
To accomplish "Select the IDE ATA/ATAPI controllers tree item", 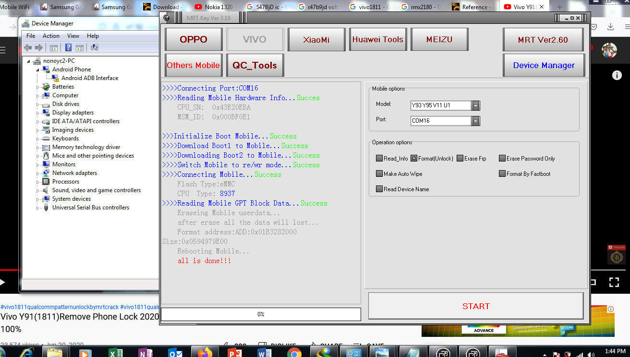I will pos(86,121).
